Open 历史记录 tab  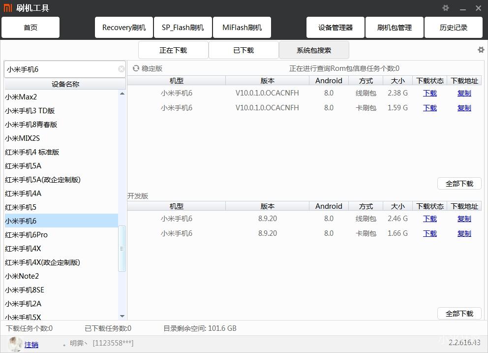coord(454,28)
